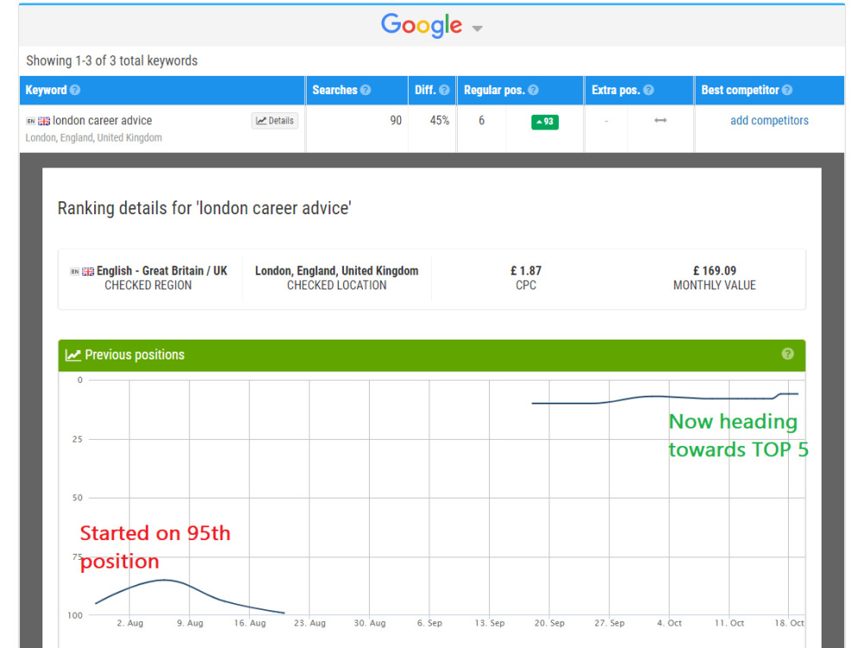Click the 'Previous positions' panel title

(x=135, y=355)
